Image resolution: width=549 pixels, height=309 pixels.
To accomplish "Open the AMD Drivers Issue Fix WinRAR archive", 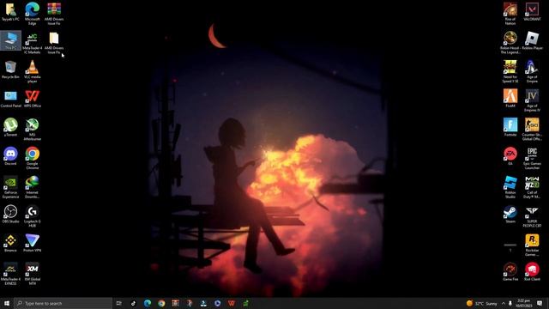I will coord(54,14).
